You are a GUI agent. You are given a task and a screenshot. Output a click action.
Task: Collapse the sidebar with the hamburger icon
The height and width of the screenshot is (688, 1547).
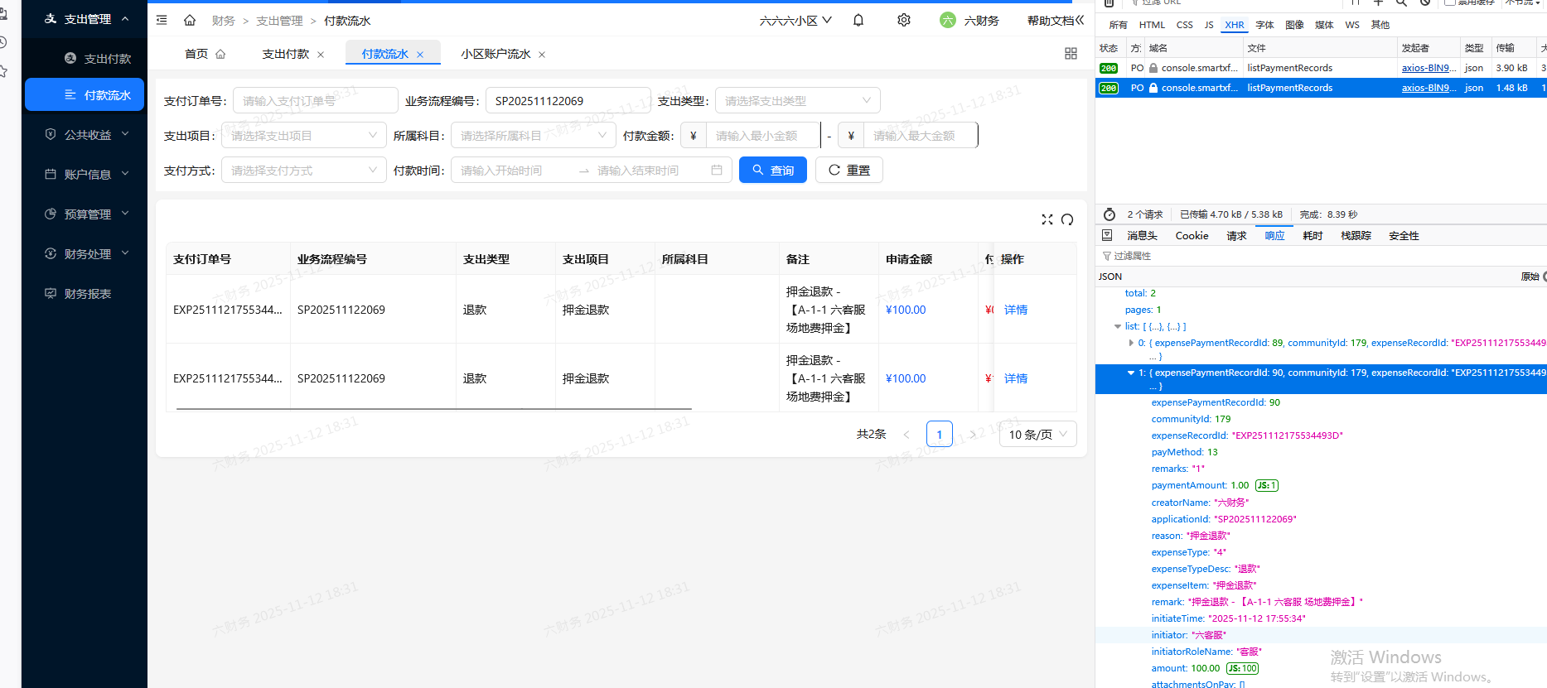[162, 20]
